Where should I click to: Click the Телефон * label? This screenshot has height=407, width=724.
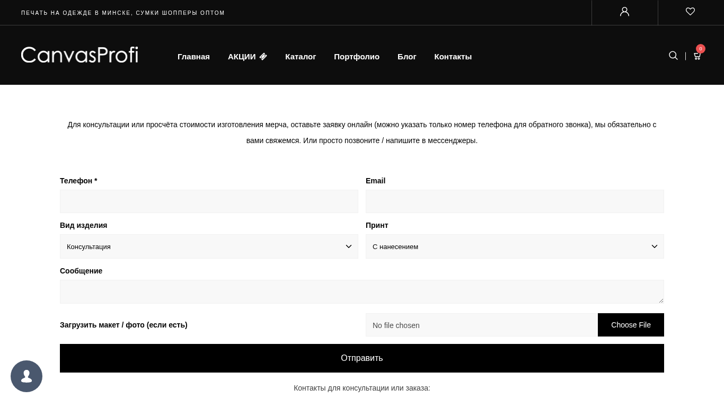pos(78,181)
